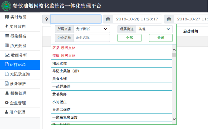
Task: Click the 报警管理 bell icon
Action: [x=7, y=93]
